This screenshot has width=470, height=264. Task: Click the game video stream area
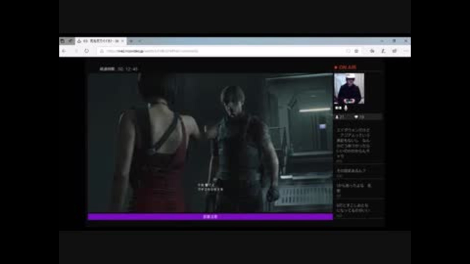(x=211, y=143)
